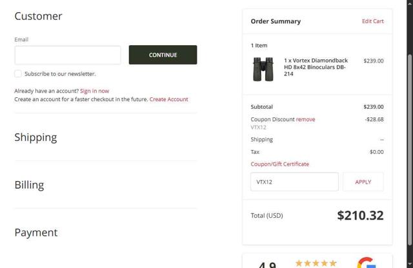Click the coupon code field containing VTX12
The image size is (413, 268).
click(x=294, y=182)
